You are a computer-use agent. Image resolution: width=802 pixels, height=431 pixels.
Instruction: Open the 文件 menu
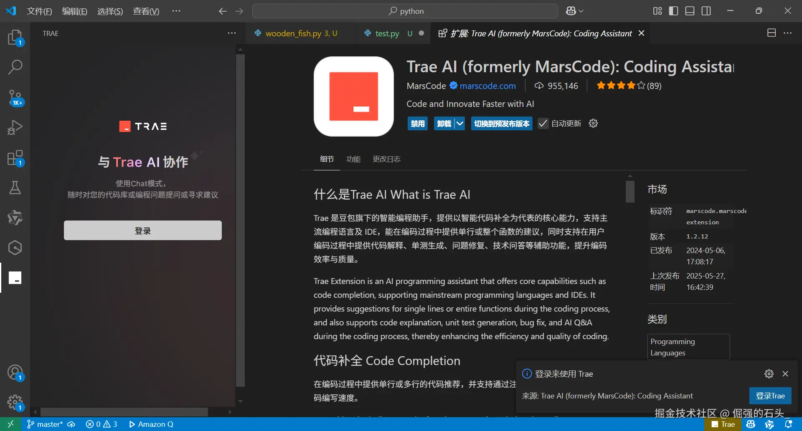pyautogui.click(x=39, y=11)
